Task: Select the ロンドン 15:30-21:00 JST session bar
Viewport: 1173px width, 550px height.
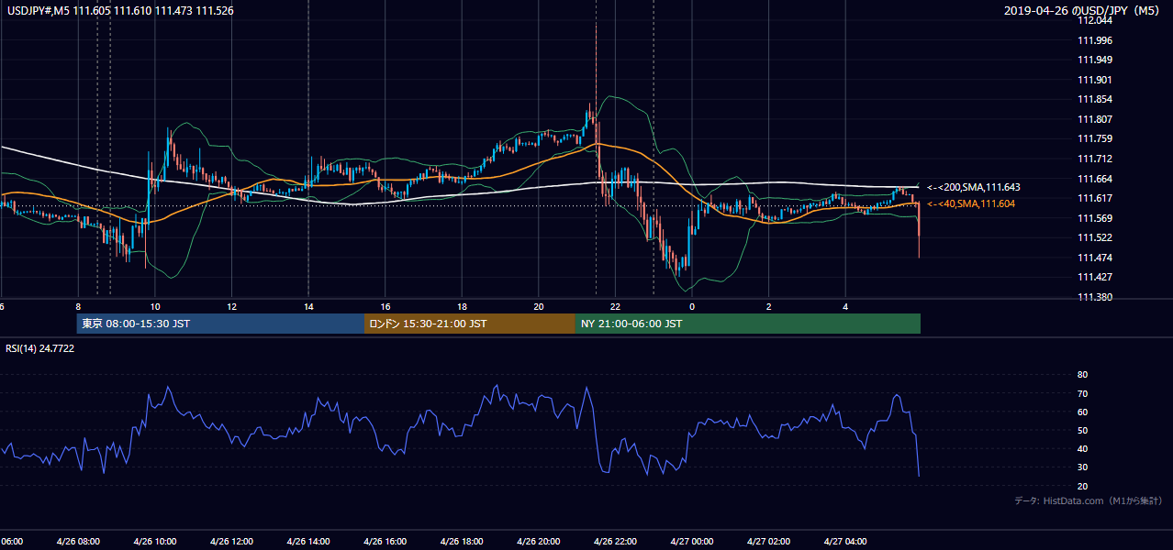Action: pos(470,324)
